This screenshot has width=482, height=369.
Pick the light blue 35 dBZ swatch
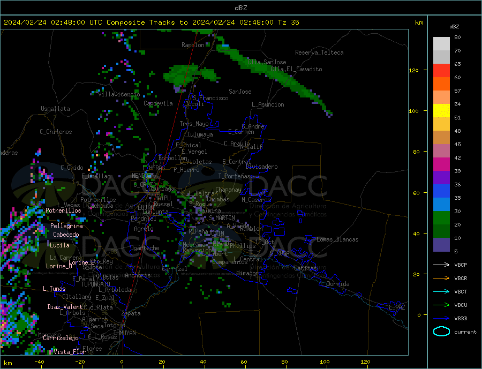(x=441, y=205)
